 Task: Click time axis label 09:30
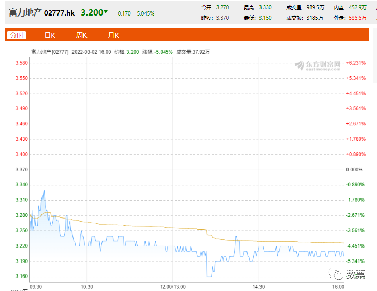click(x=36, y=287)
